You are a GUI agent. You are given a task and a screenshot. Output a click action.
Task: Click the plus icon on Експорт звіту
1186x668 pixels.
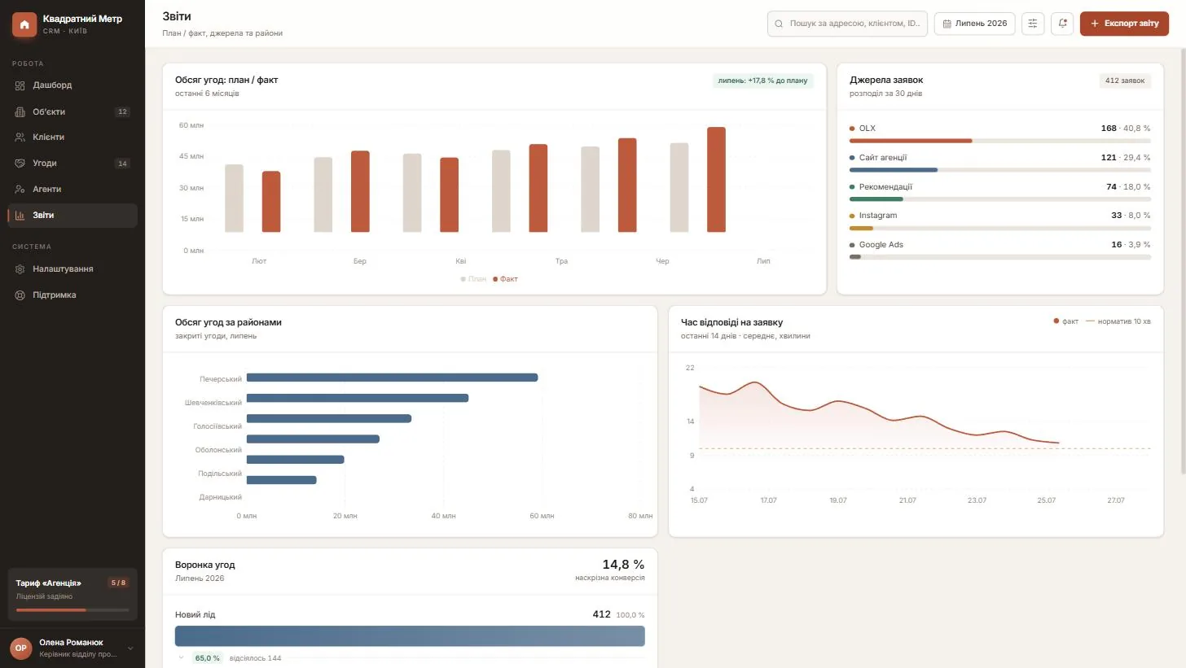[1095, 24]
